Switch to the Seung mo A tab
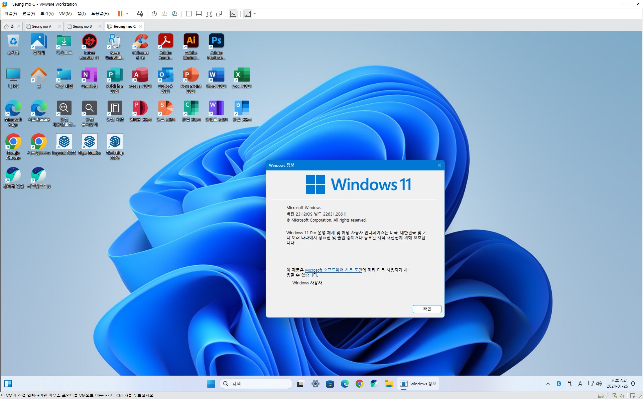The width and height of the screenshot is (643, 399). 42,26
